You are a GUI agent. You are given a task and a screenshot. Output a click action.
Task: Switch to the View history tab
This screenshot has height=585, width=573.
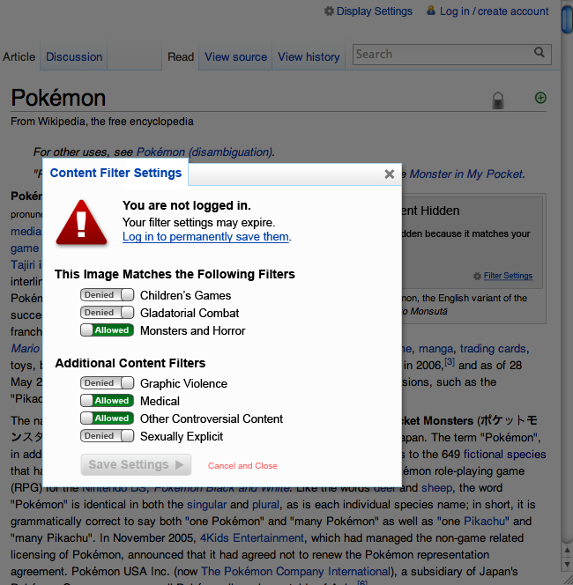click(309, 56)
